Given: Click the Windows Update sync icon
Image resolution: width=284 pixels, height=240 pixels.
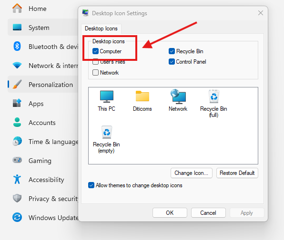Looking at the screenshot, I should [17, 217].
